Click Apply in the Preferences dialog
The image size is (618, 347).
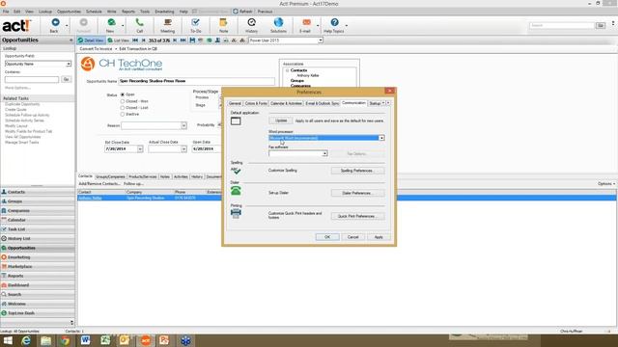(379, 237)
